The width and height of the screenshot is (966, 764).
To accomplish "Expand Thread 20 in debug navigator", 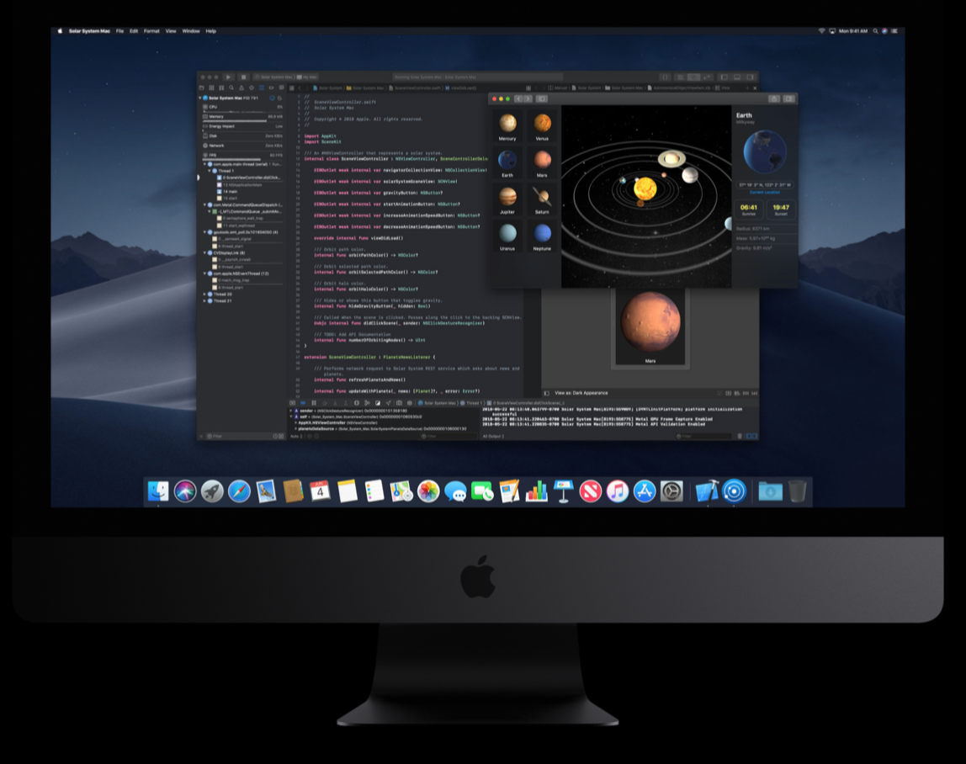I will [204, 294].
